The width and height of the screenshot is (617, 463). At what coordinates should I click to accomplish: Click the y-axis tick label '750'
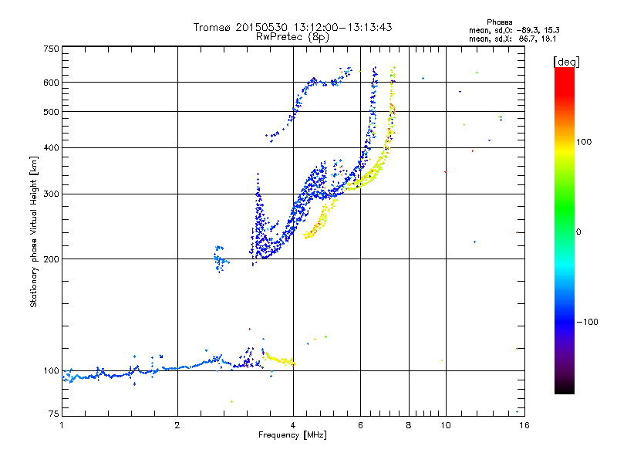[x=51, y=49]
